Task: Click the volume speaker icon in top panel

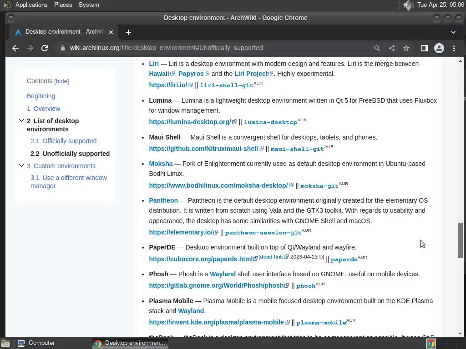Action: click(408, 5)
